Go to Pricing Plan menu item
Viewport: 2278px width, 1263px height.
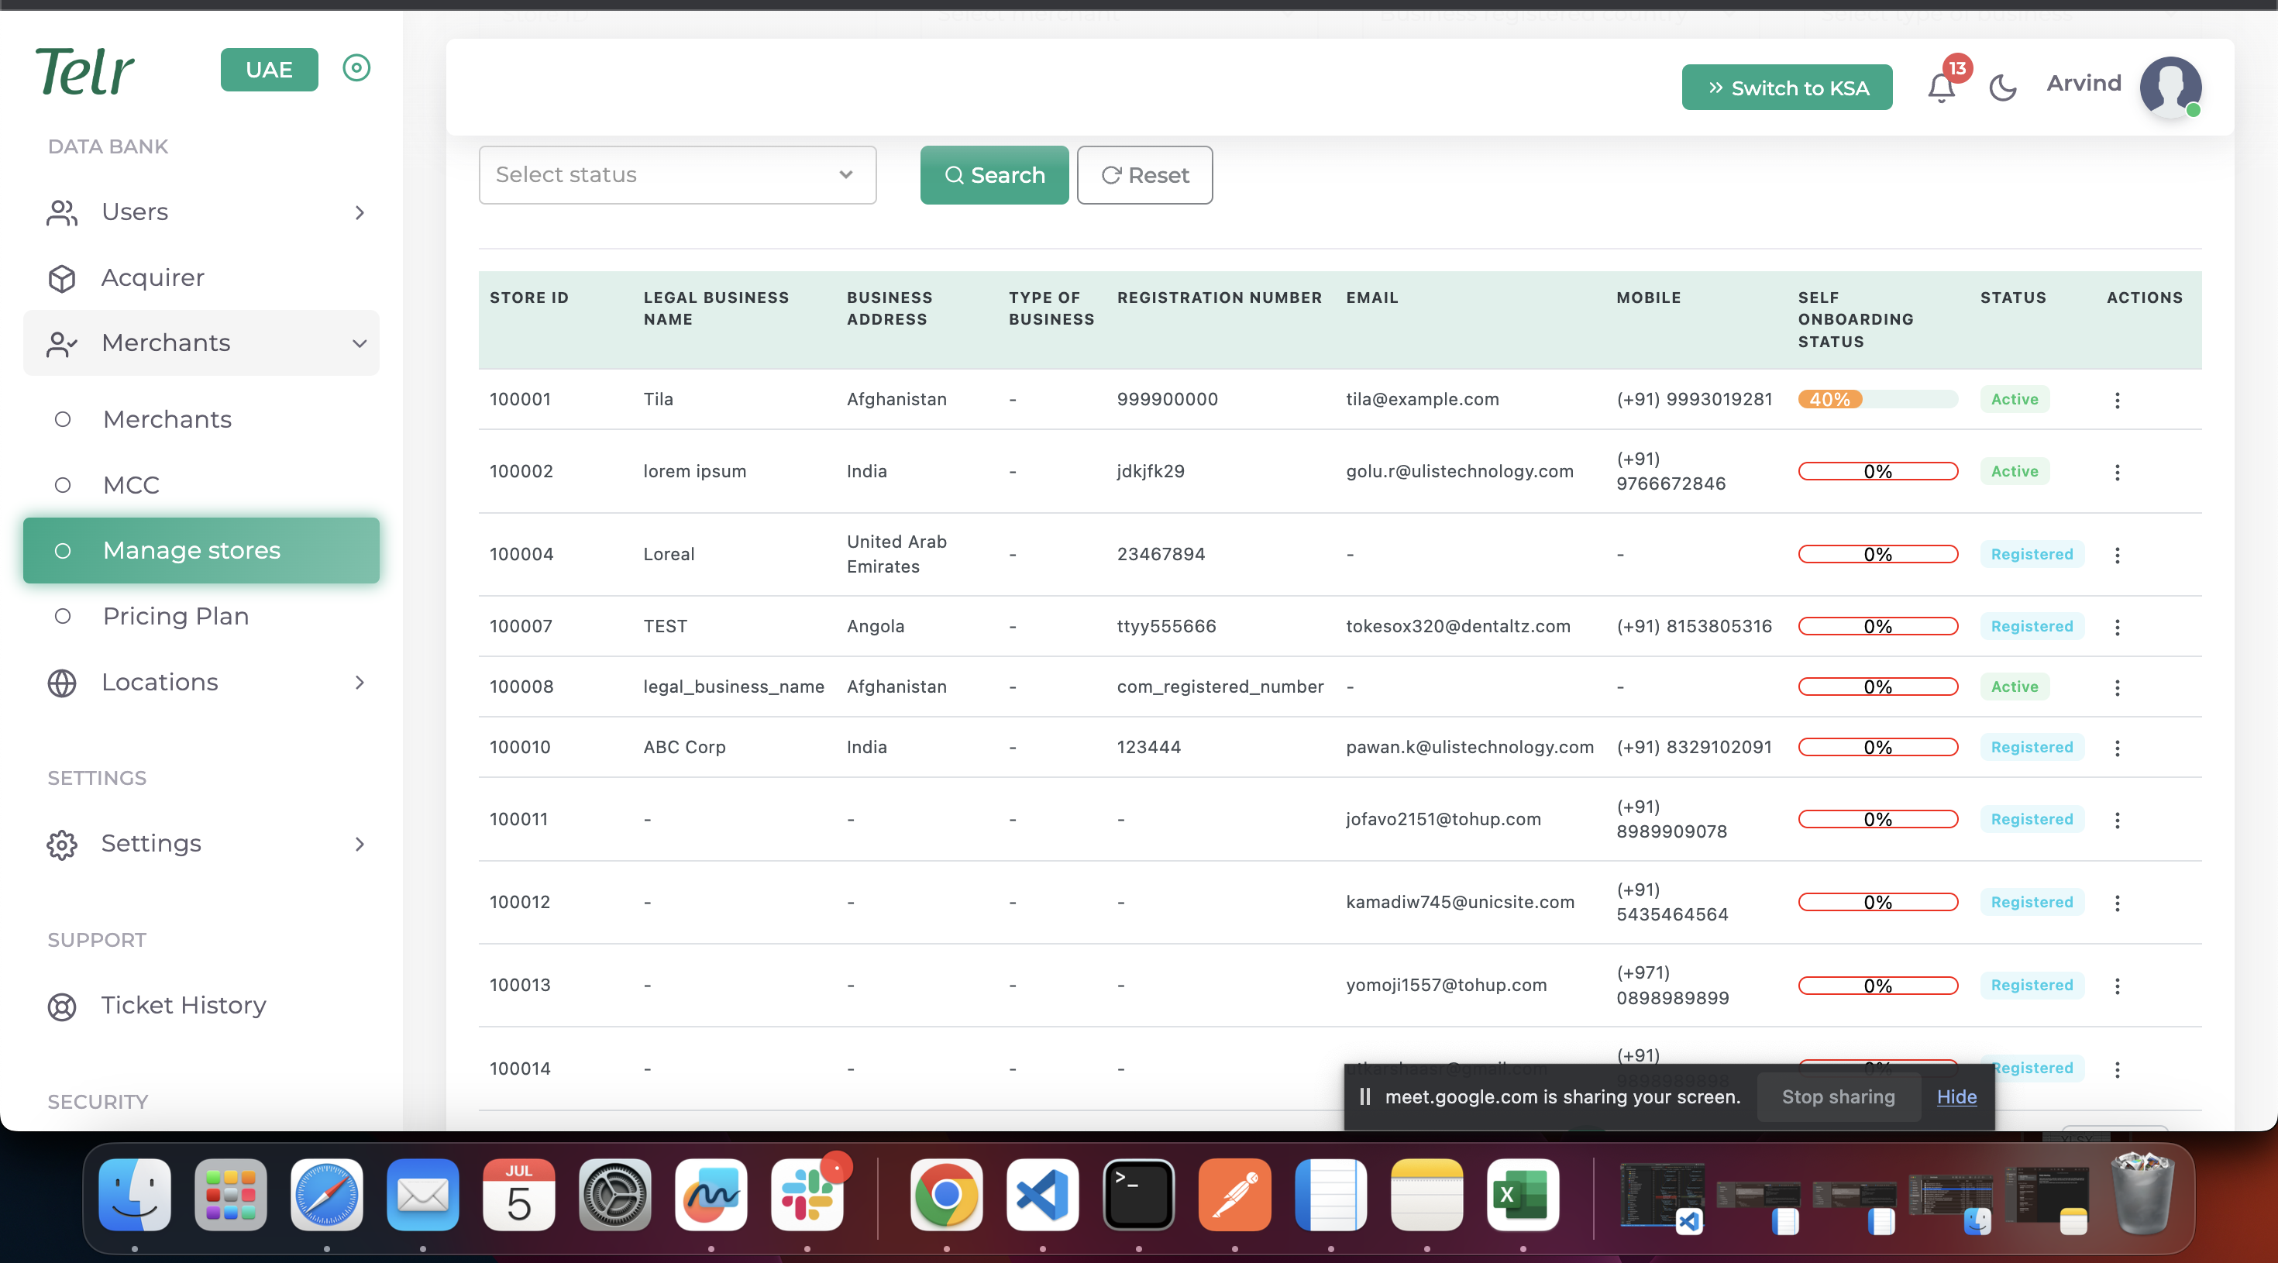tap(175, 615)
